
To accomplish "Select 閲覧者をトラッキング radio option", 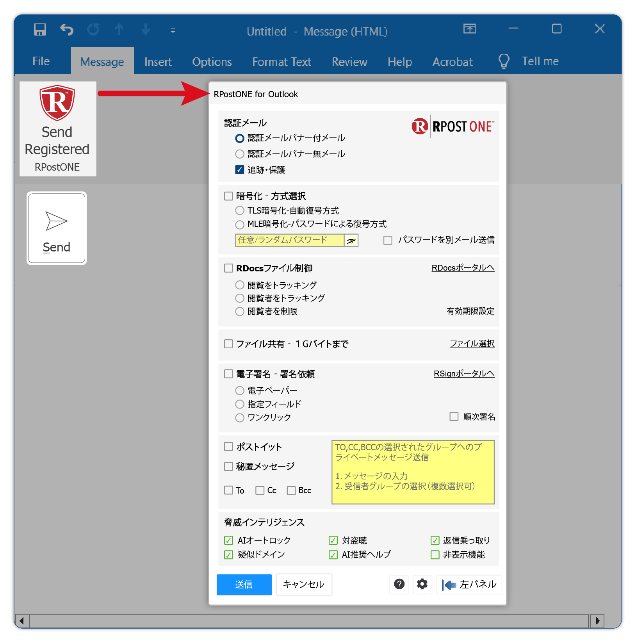I will click(x=240, y=298).
